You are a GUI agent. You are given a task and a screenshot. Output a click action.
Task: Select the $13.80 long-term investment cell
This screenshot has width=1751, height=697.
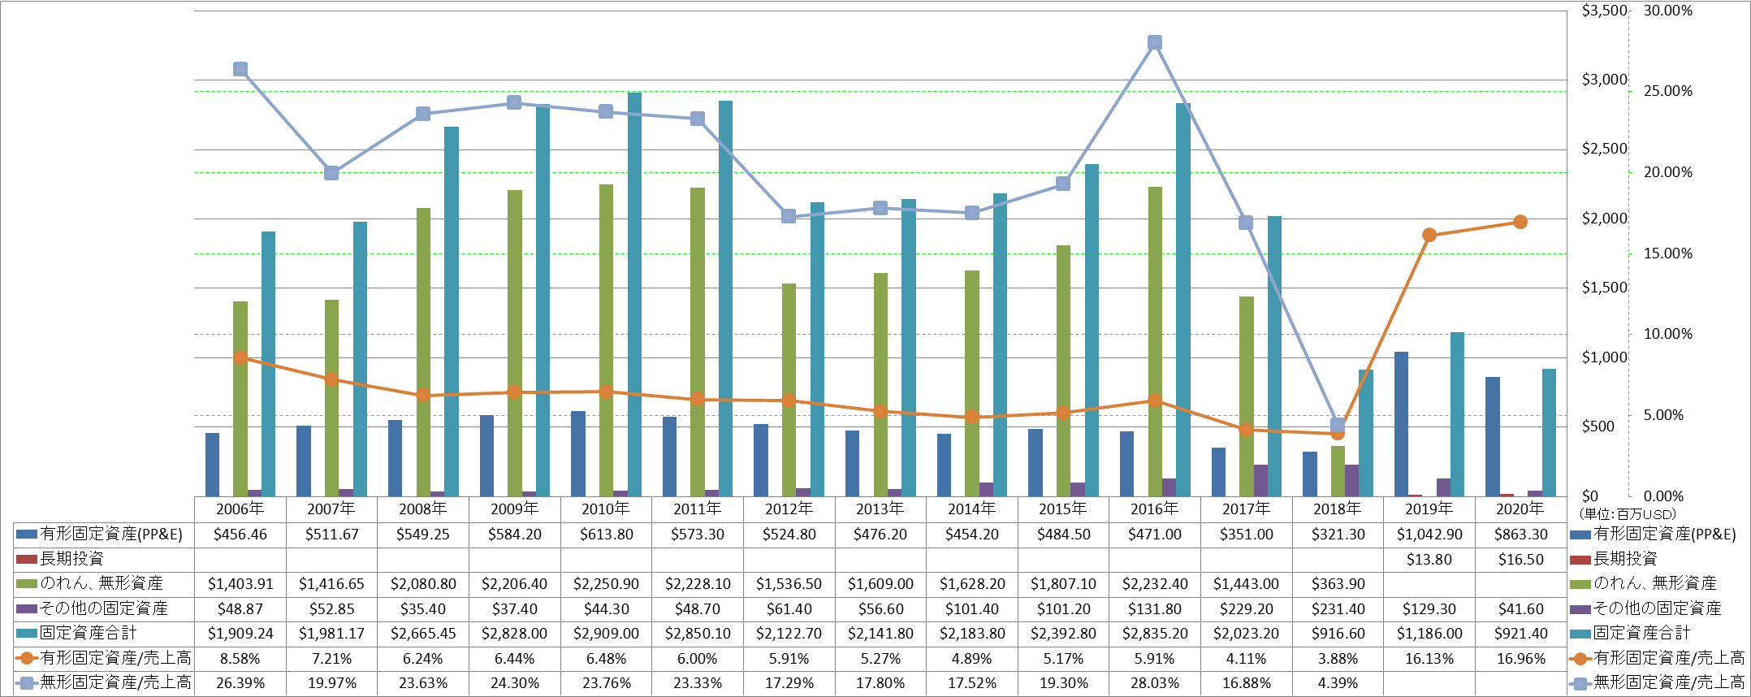coord(1429,559)
